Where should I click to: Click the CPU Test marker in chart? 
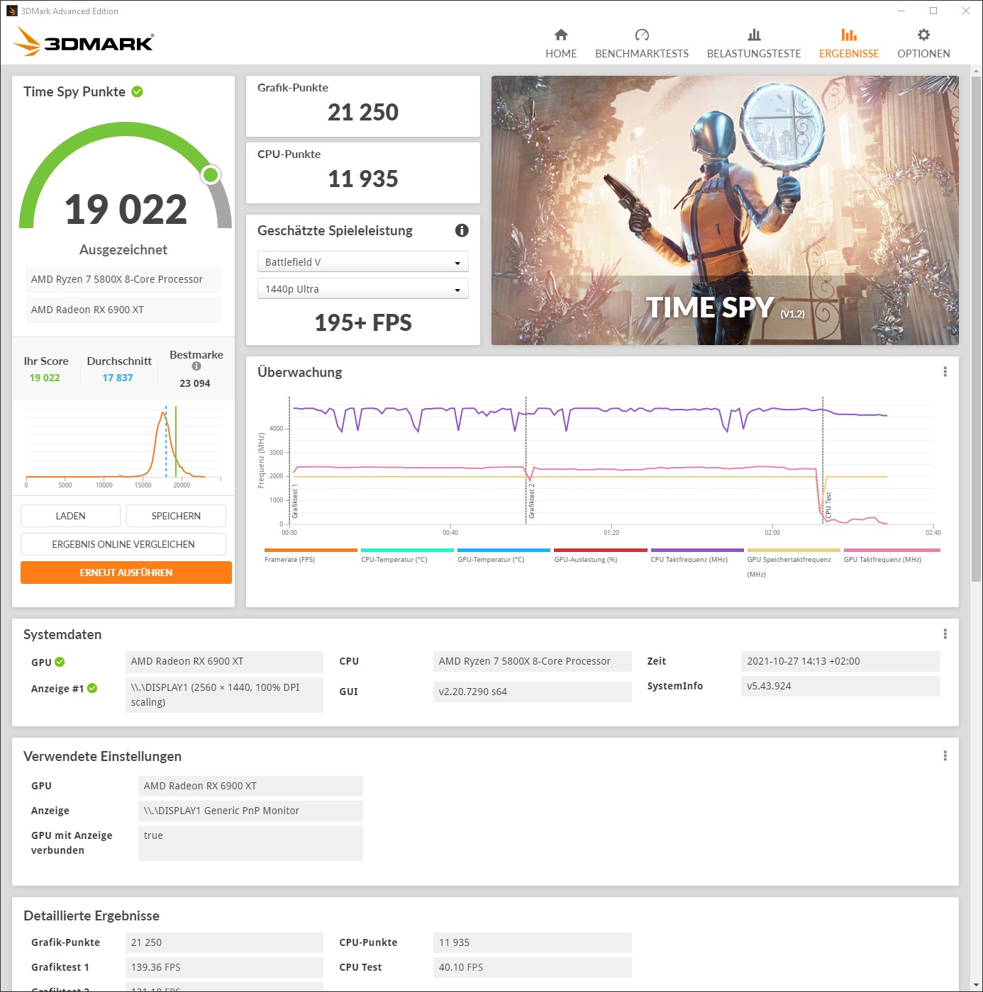pos(828,505)
